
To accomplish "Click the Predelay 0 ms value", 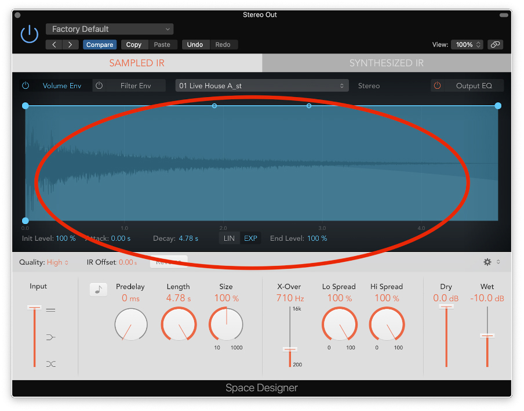I will (x=130, y=298).
